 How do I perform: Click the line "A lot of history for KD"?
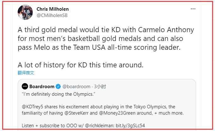tap(80, 65)
